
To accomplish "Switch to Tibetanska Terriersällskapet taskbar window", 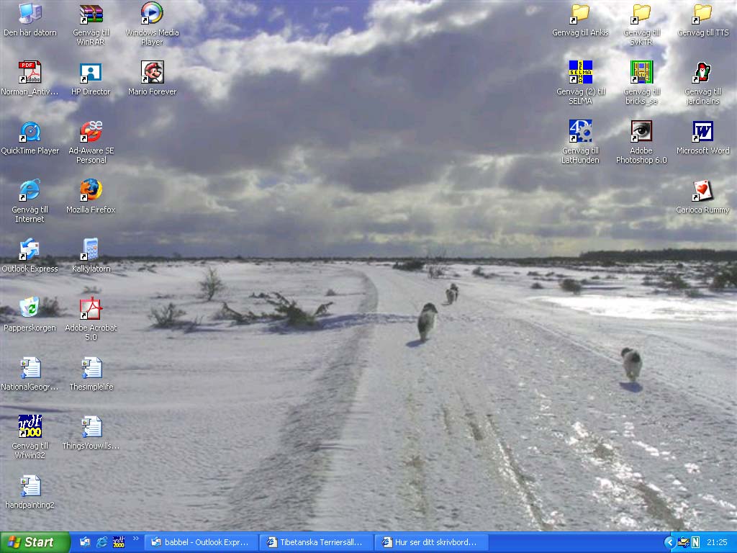I will coord(316,542).
